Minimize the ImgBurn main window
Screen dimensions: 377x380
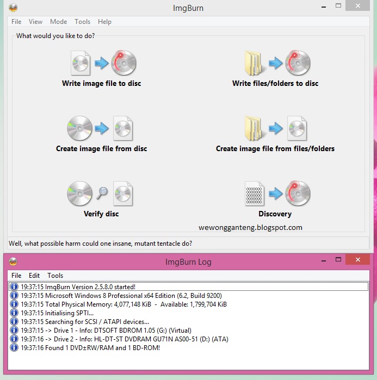324,7
